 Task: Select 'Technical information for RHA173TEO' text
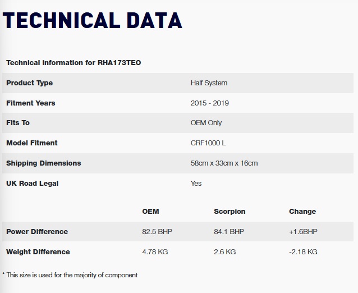coord(74,62)
